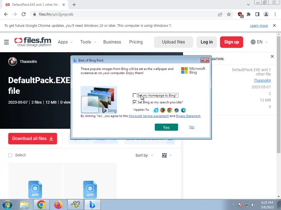The image size is (281, 210).
Task: Open the Business page
Action: point(112,42)
